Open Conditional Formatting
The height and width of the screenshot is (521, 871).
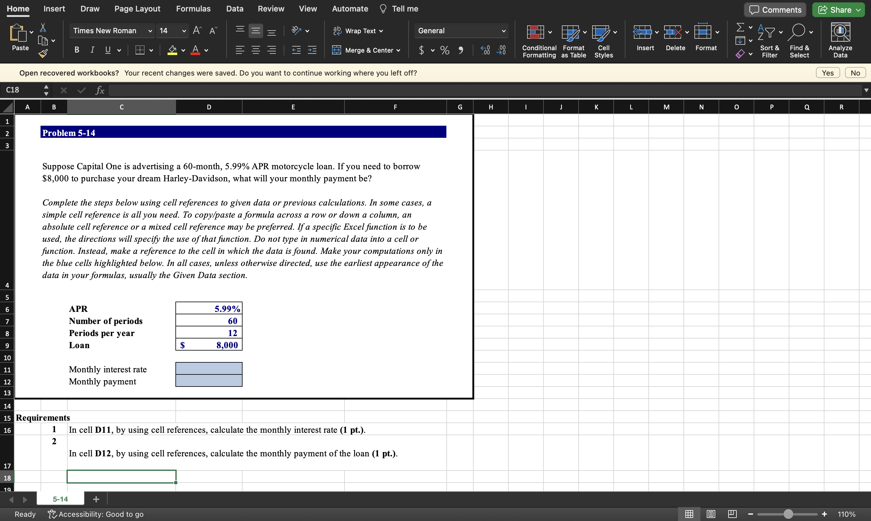coord(539,40)
